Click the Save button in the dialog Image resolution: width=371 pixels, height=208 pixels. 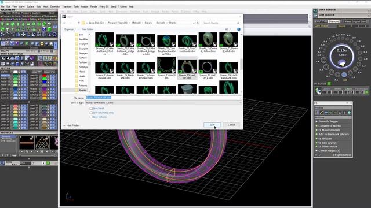click(x=212, y=125)
